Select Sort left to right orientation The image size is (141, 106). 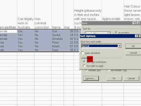(x=84, y=66)
